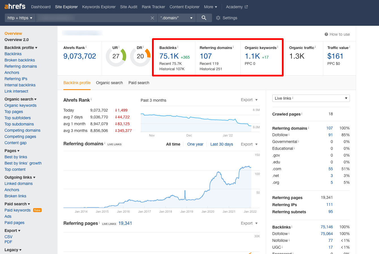Click info icon next to Ahrefs Rank header
This screenshot has width=379, height=254.
click(x=86, y=47)
